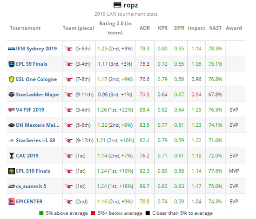Click mousesports team logo in EPL S9 Finals row
256x219 pixels.
(x=68, y=64)
